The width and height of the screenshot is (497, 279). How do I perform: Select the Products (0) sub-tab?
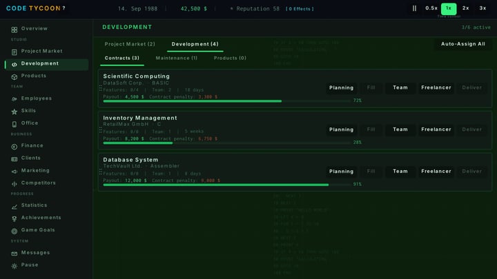point(230,58)
